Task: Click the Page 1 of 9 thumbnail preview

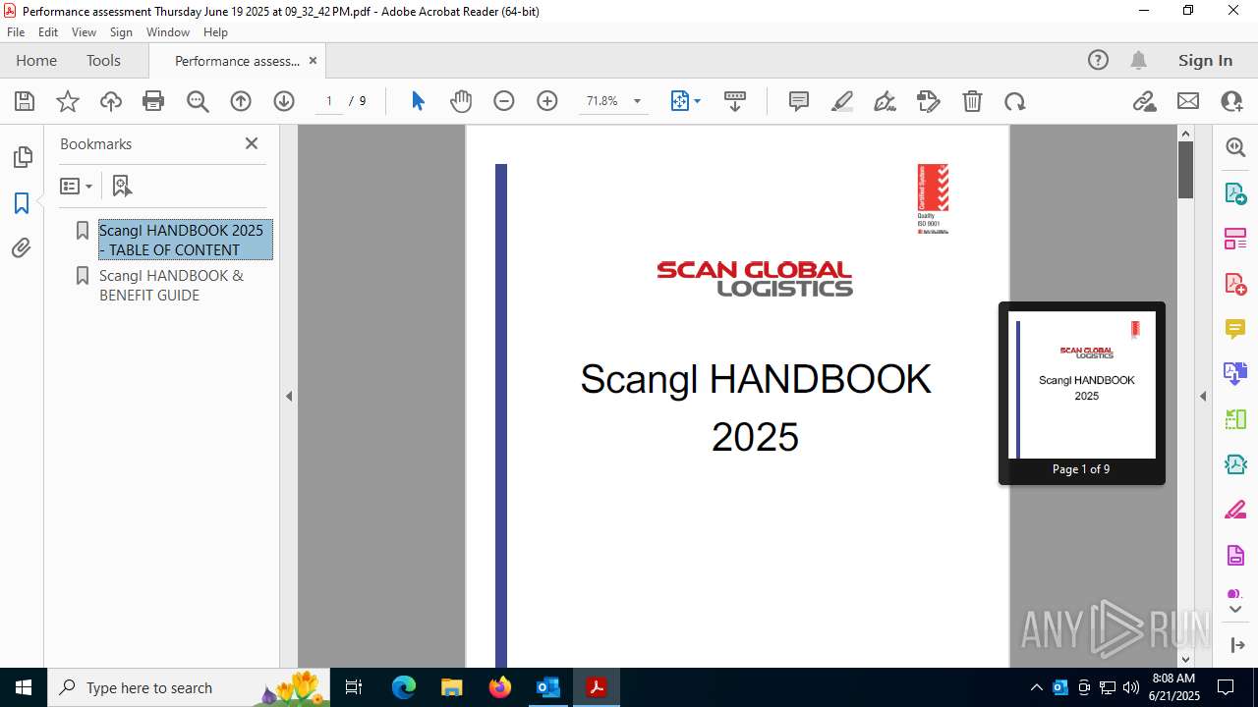Action: 1082,393
